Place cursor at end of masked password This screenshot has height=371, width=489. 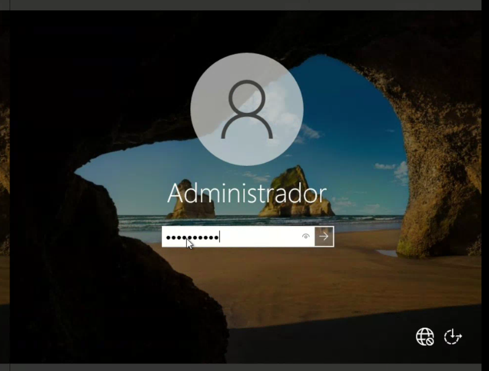pyautogui.click(x=220, y=236)
